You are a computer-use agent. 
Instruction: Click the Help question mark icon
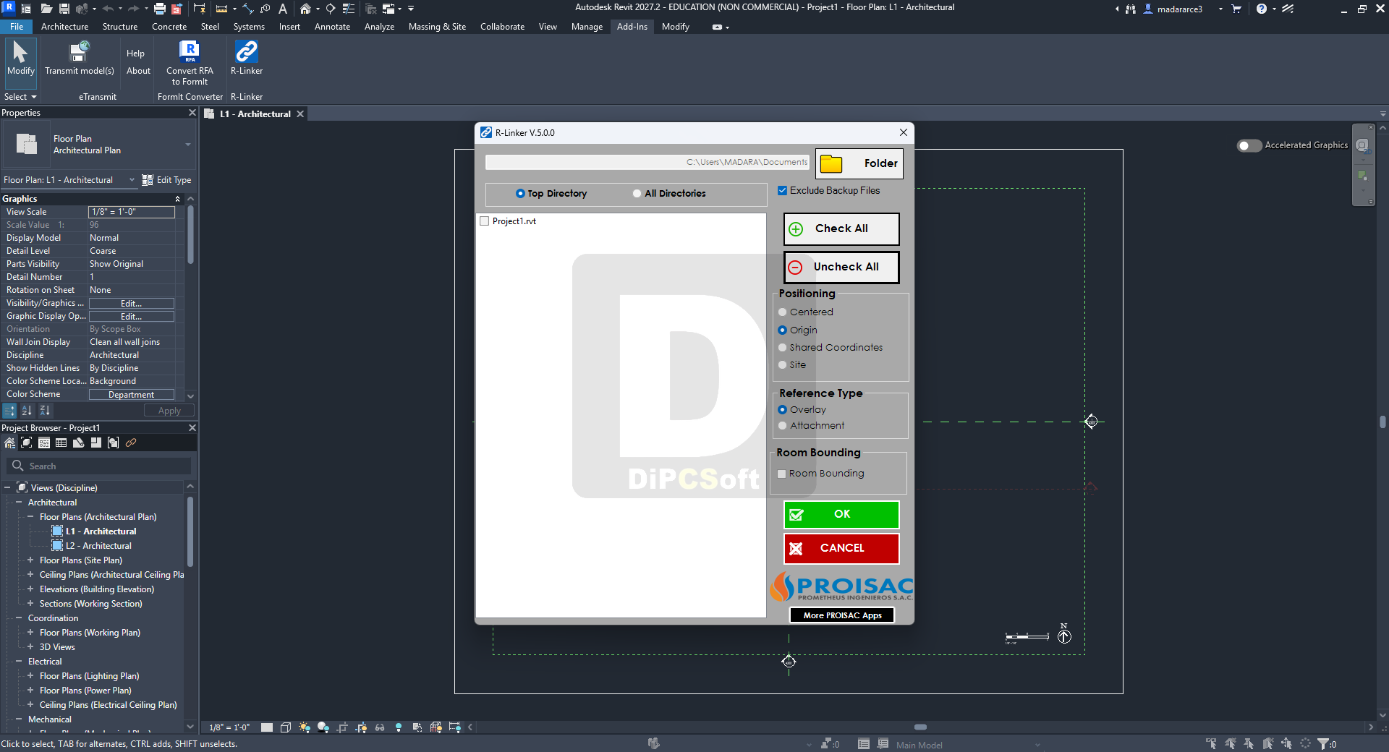tap(1262, 9)
